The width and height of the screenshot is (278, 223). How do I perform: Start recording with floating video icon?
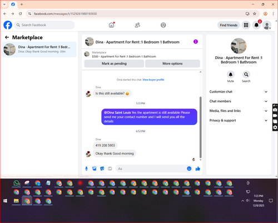tap(275, 115)
